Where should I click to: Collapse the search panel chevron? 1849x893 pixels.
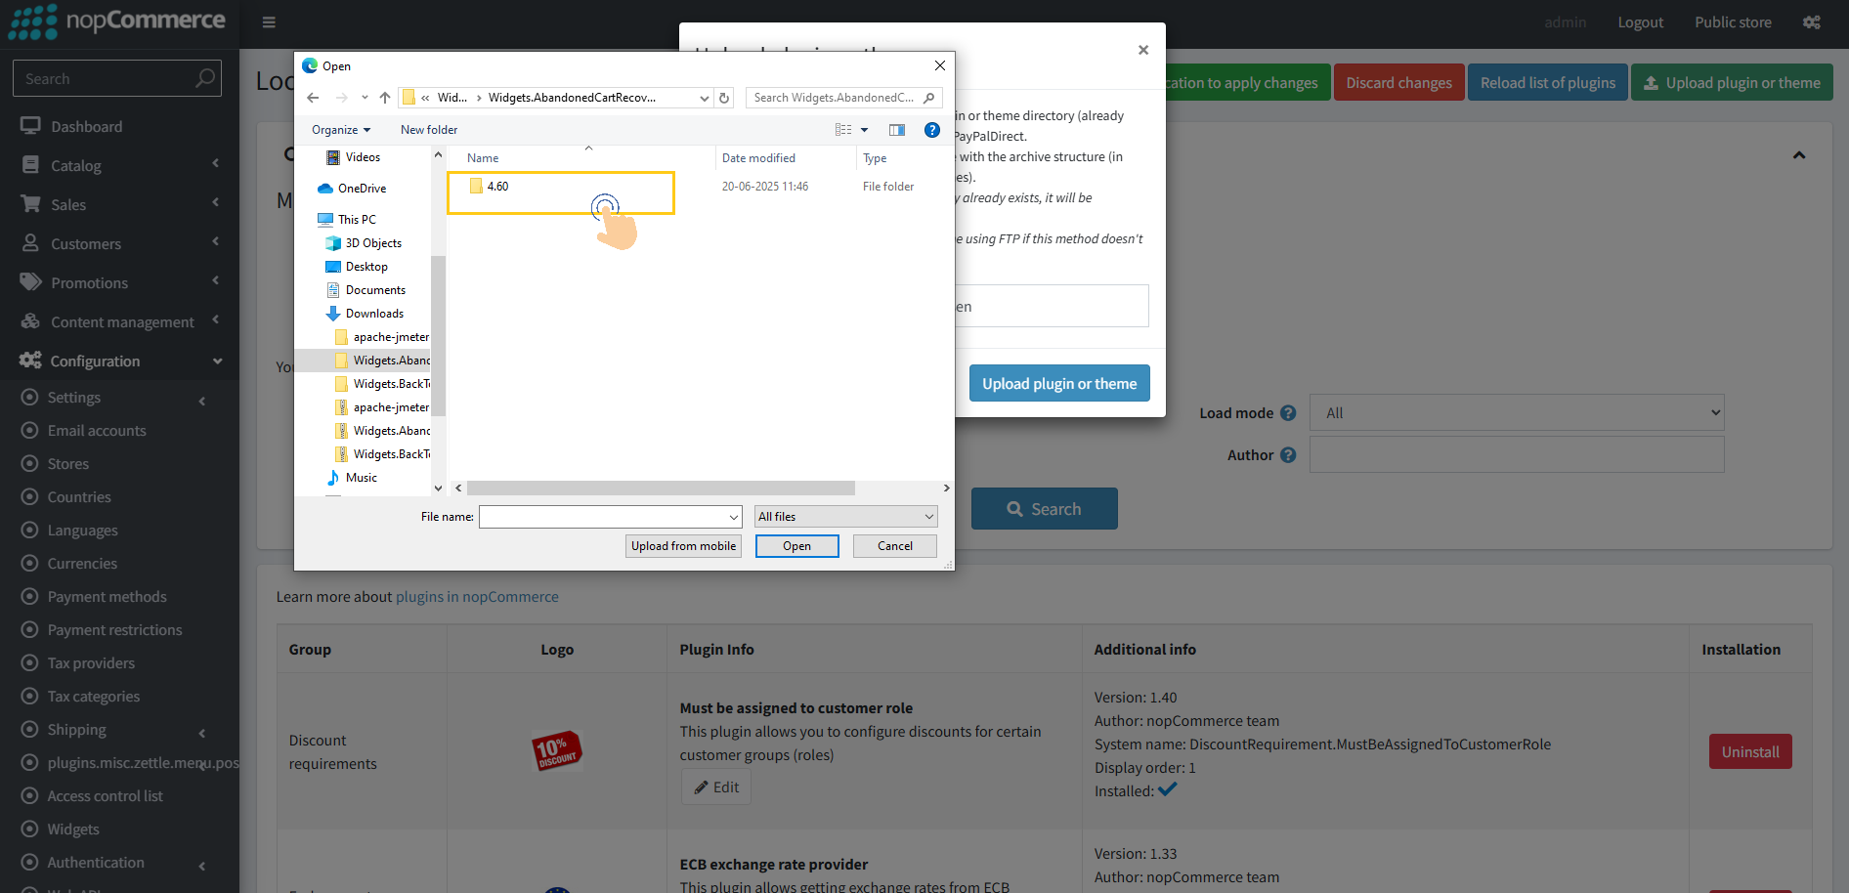tap(1799, 155)
